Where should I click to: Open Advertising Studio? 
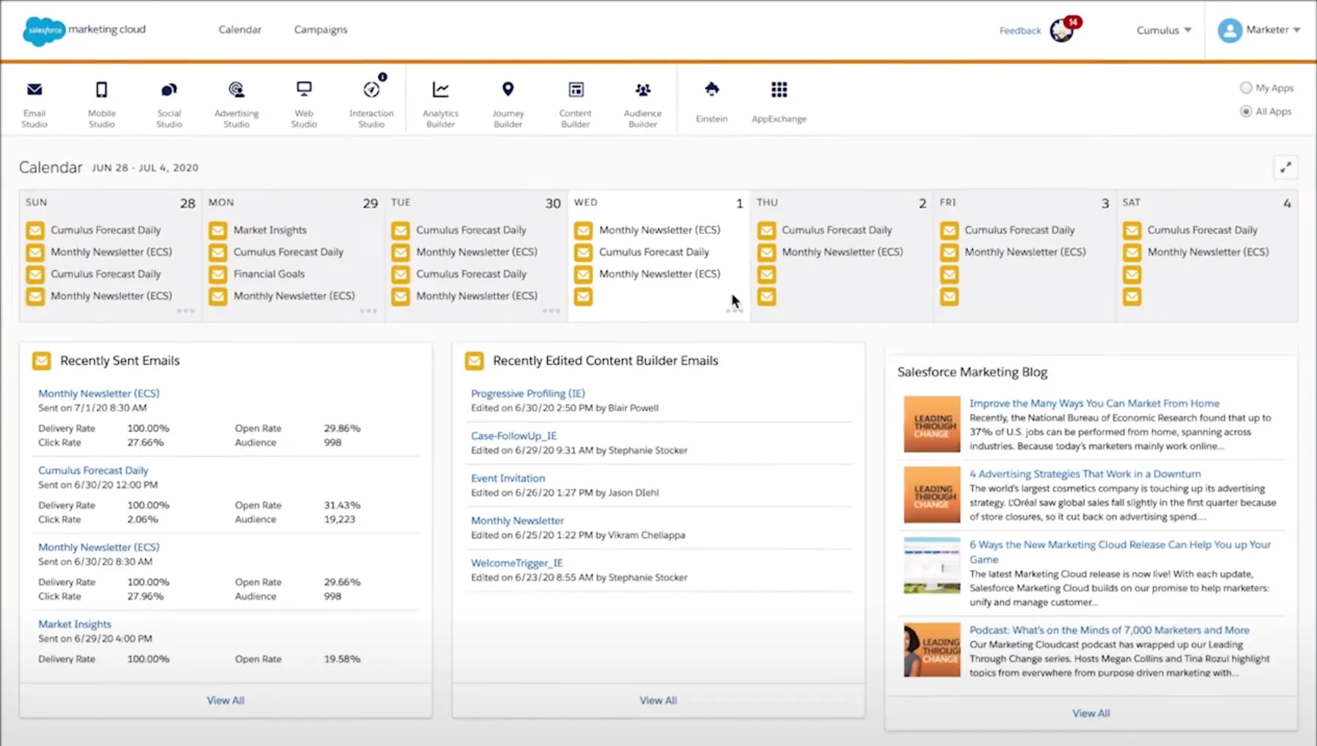pos(236,101)
